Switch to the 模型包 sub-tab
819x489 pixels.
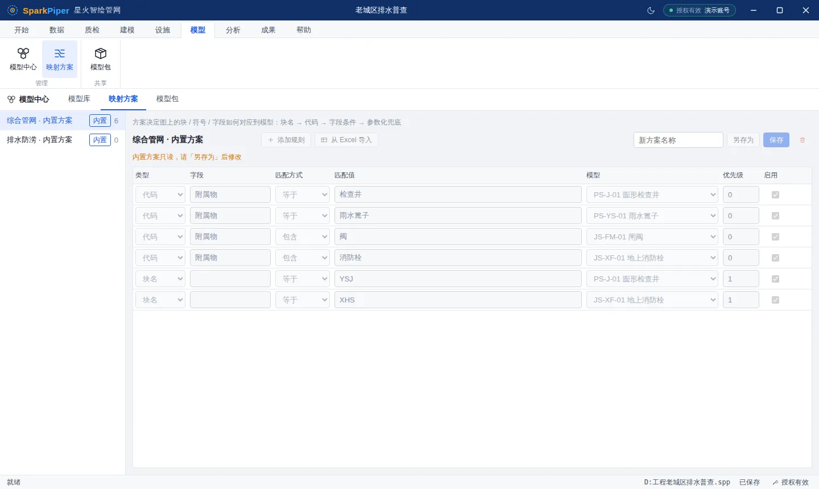(x=167, y=99)
